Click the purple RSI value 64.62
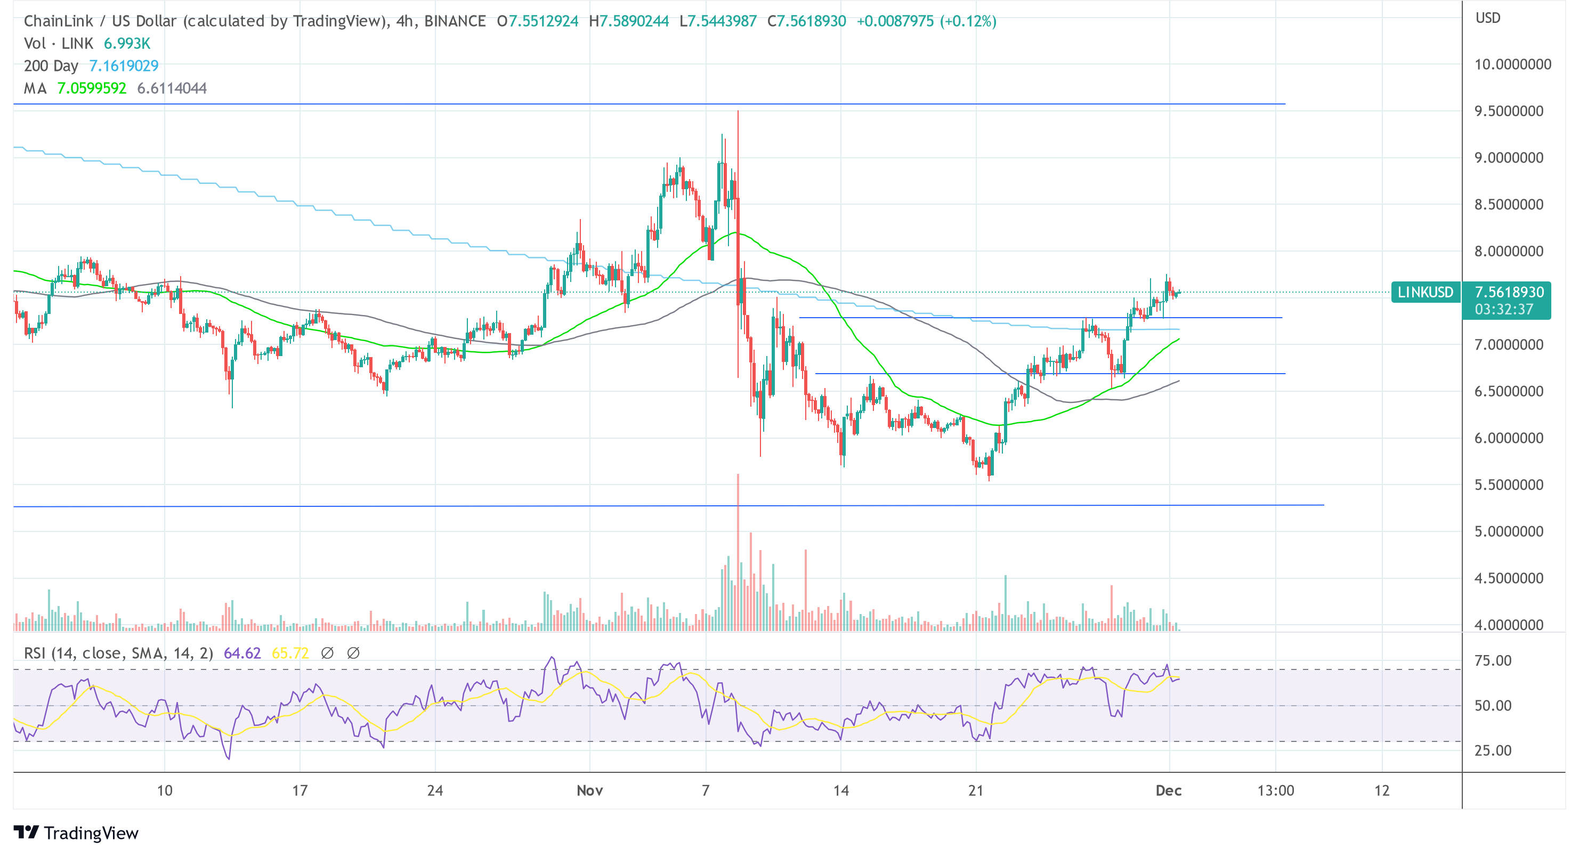1579x856 pixels. click(242, 653)
